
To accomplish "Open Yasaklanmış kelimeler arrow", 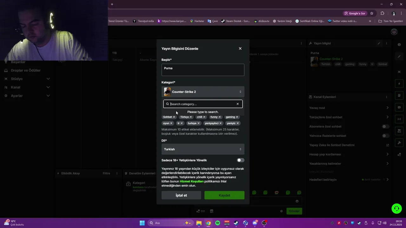I will [x=387, y=163].
